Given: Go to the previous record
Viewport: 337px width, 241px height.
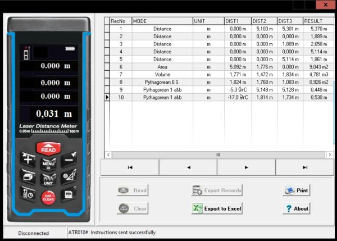Looking at the screenshot, I should [x=188, y=167].
